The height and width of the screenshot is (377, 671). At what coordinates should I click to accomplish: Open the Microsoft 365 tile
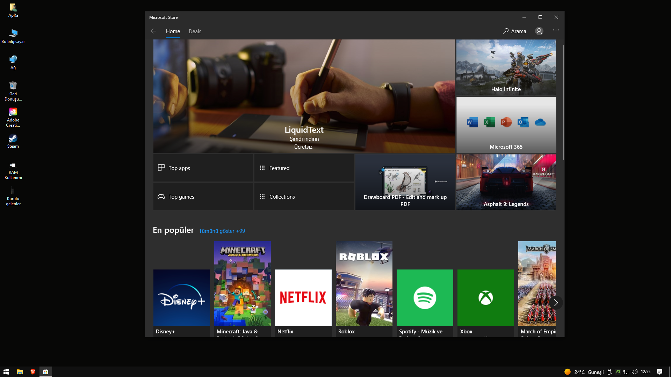click(506, 125)
